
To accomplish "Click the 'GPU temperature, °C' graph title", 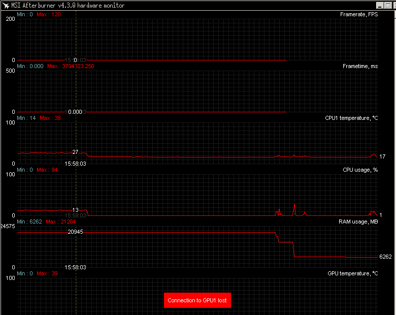I will [352, 273].
